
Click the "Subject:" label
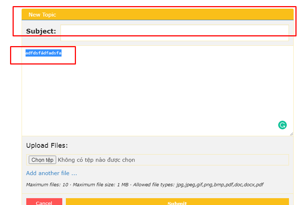(41, 31)
